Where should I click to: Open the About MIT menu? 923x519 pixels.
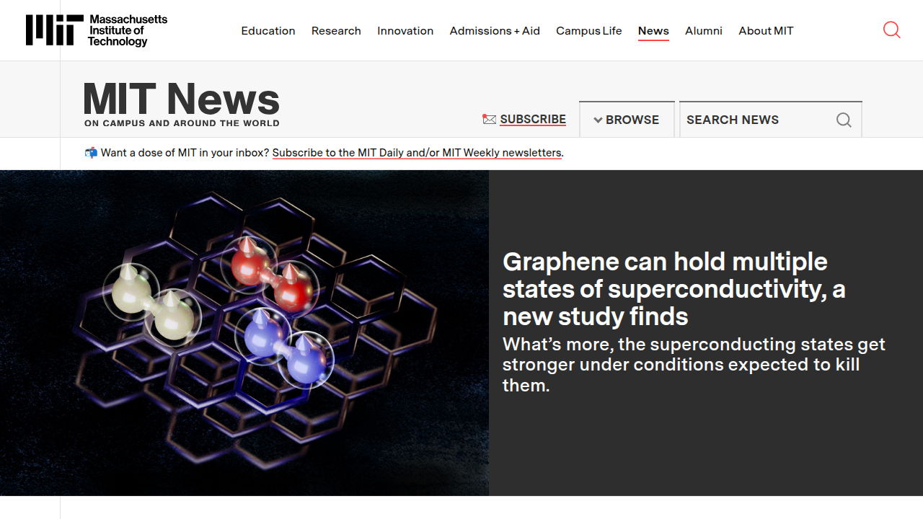click(x=766, y=30)
